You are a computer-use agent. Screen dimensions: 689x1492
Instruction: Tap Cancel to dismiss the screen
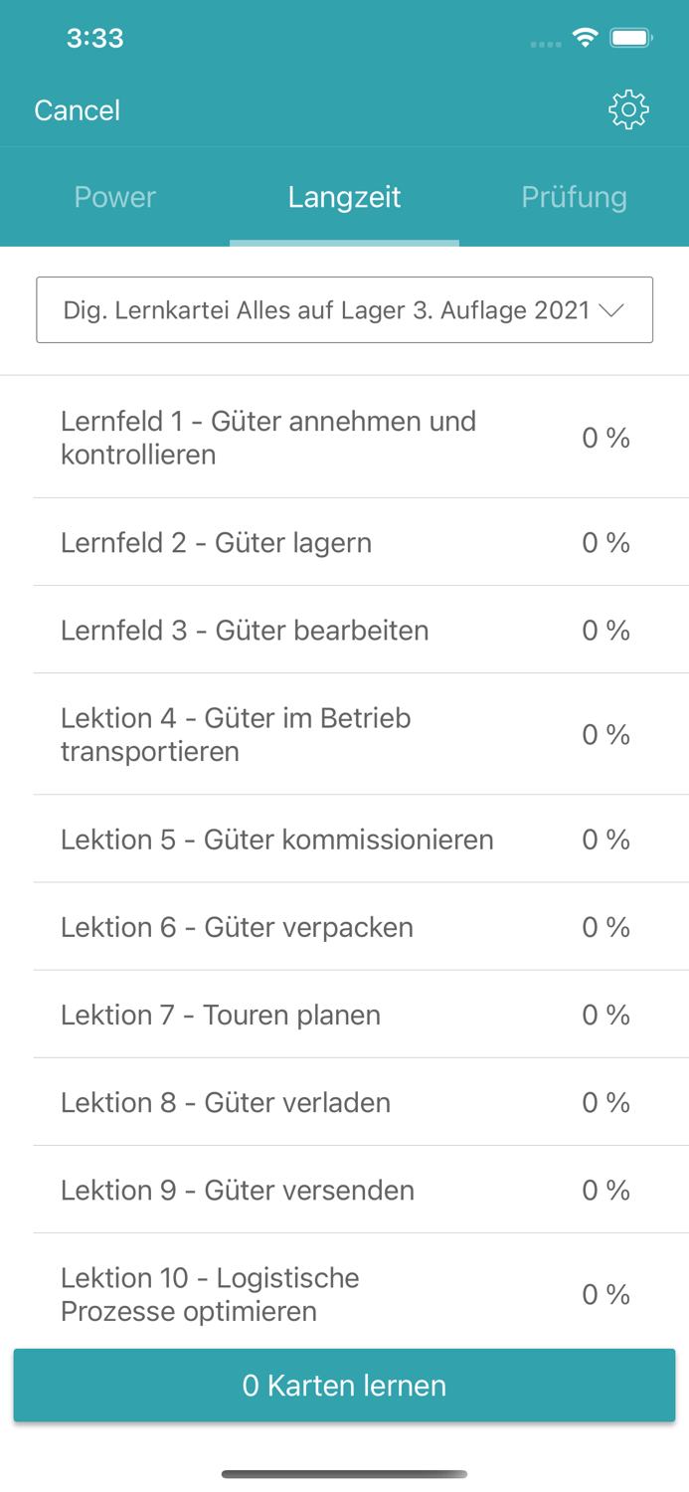(x=76, y=109)
